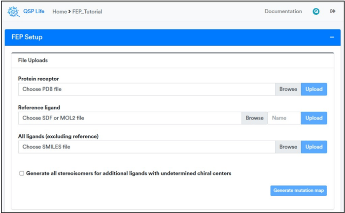Open the user profile avatar icon
This screenshot has height=213, width=345.
(316, 11)
